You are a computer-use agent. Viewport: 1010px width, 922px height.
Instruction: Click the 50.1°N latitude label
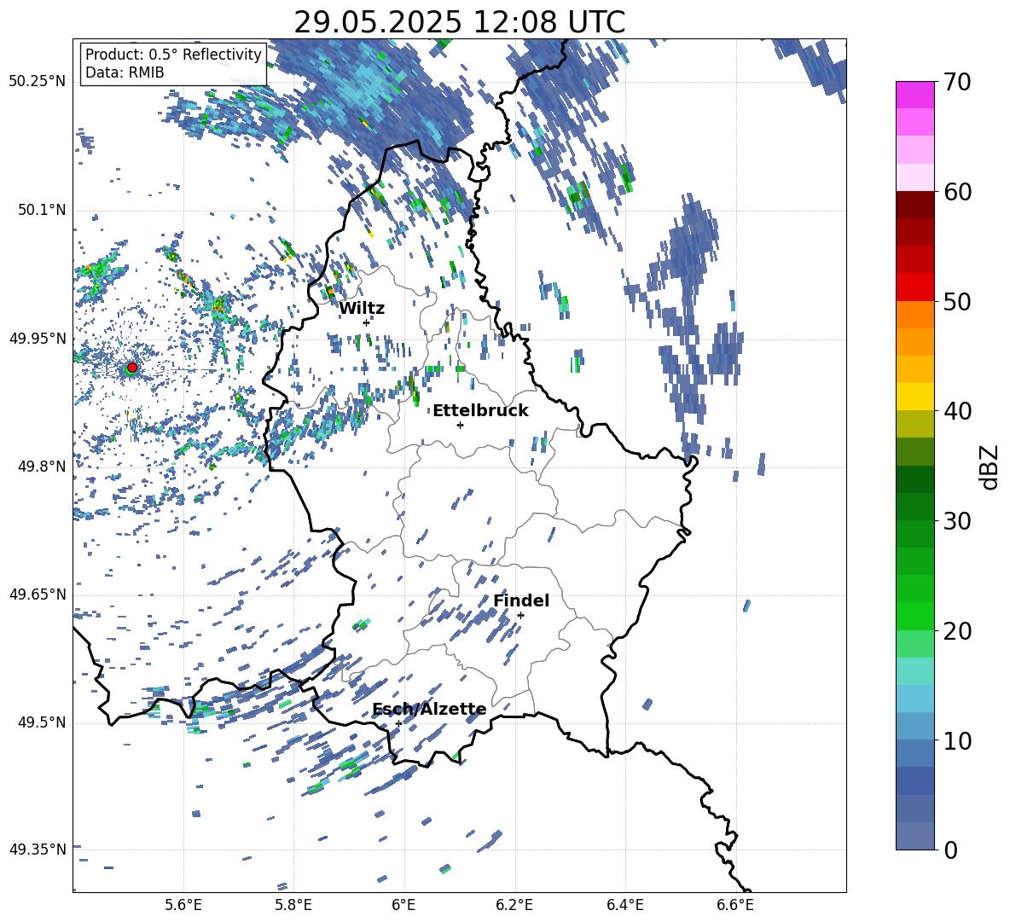42,210
